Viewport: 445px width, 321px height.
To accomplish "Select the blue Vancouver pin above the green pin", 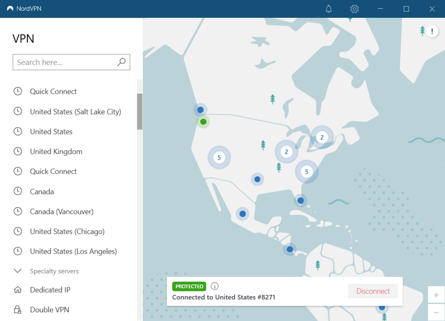I will tap(200, 110).
